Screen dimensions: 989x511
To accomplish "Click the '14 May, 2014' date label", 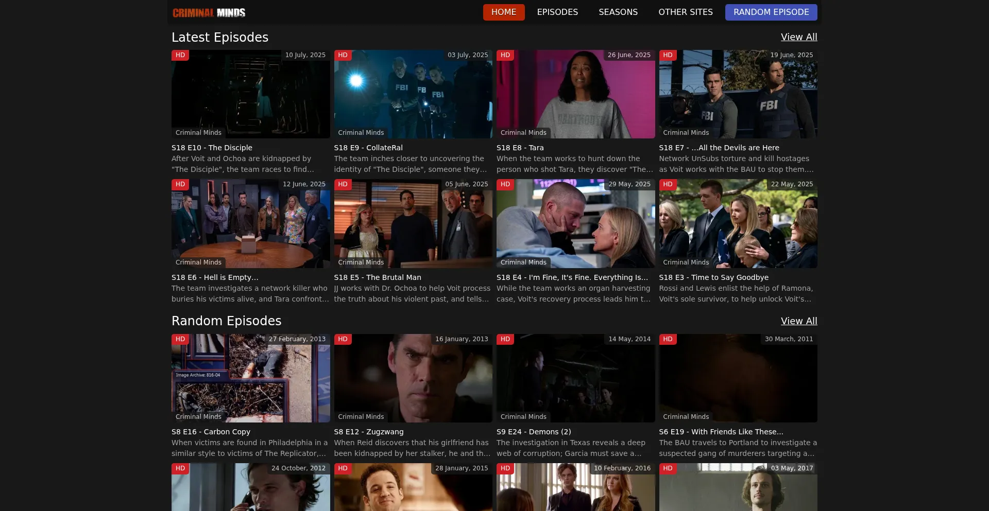I will coord(629,339).
